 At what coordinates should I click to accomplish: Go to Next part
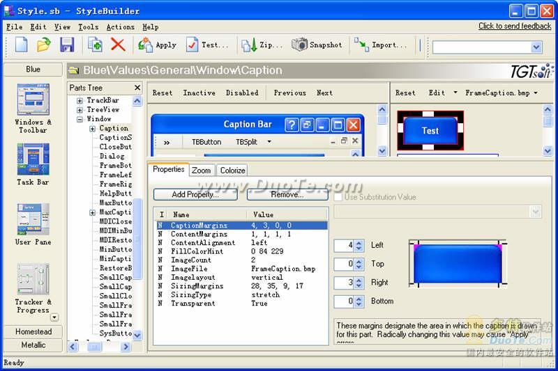324,93
